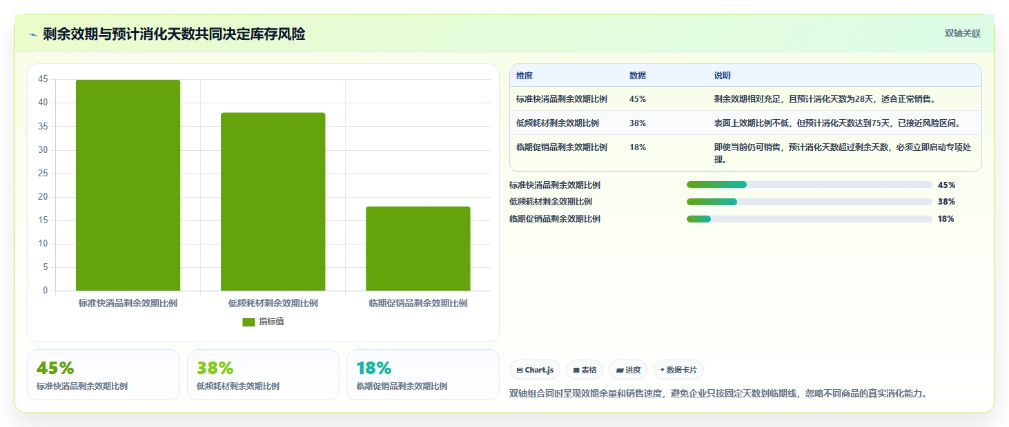Click the 38% progress percentage value
This screenshot has width=1009, height=427.
tap(946, 202)
